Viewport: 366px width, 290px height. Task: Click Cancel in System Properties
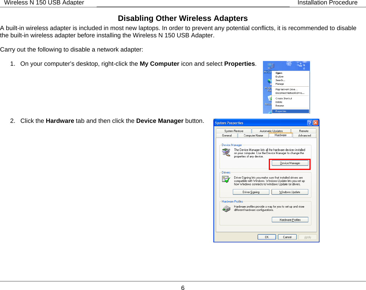pyautogui.click(x=287, y=237)
